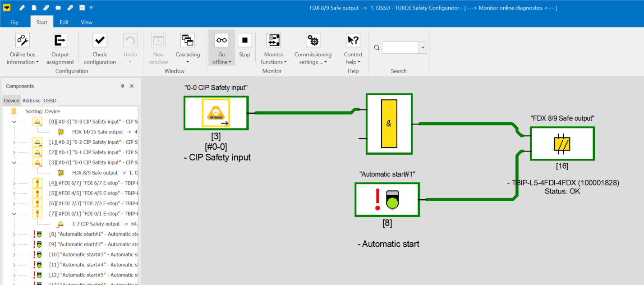644x285 pixels.
Task: Select the Device sorting tab
Action: [12, 101]
